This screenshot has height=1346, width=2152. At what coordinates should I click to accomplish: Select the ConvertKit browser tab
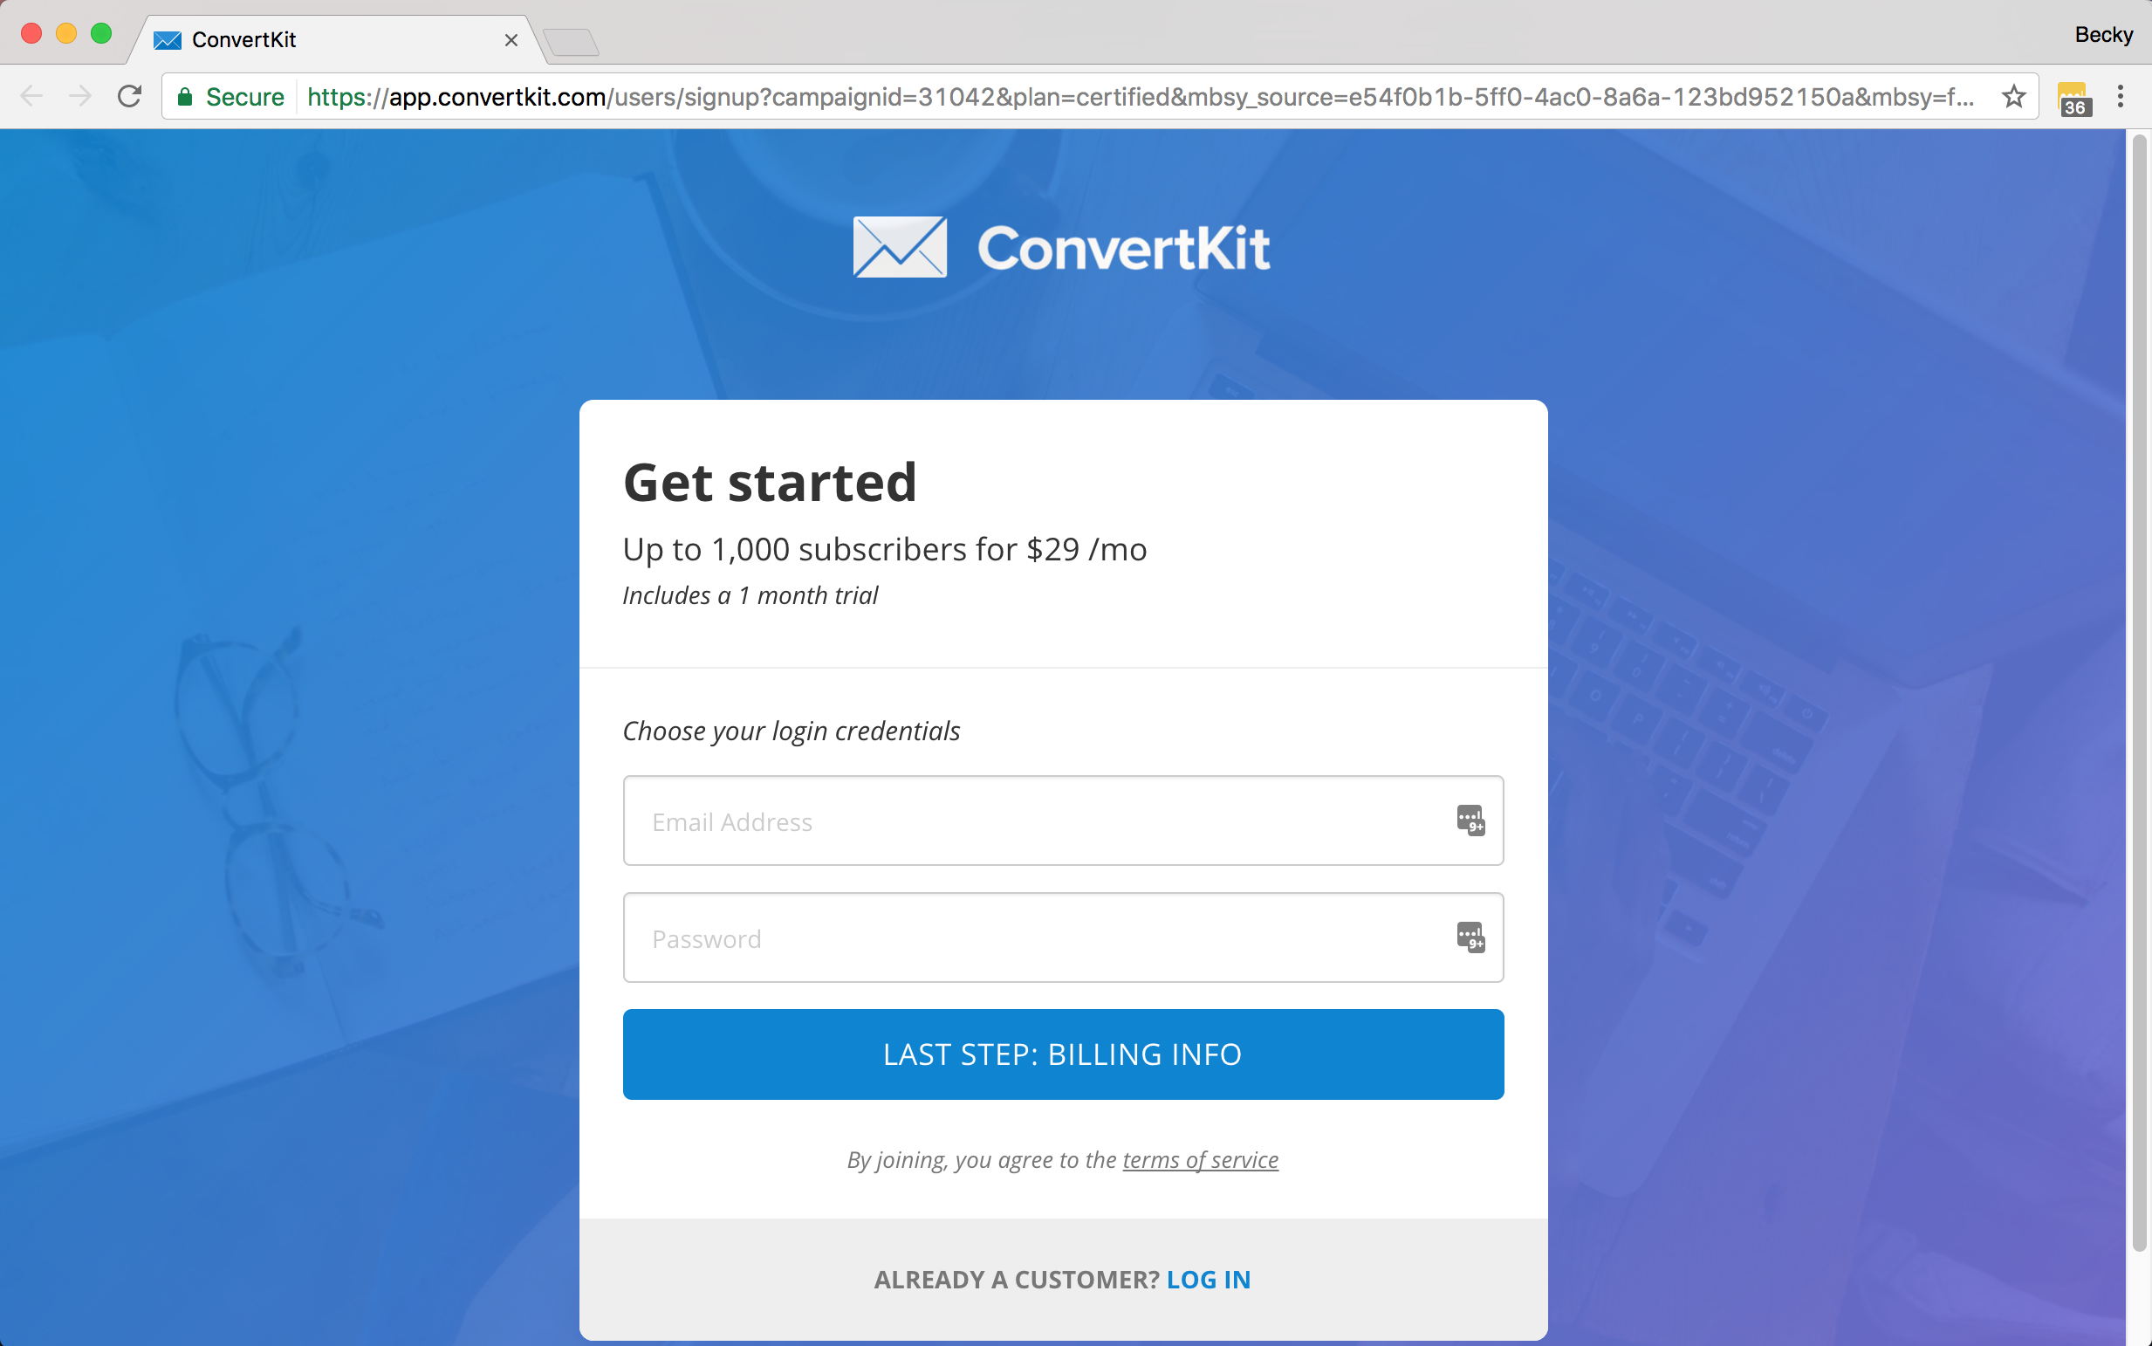[339, 40]
